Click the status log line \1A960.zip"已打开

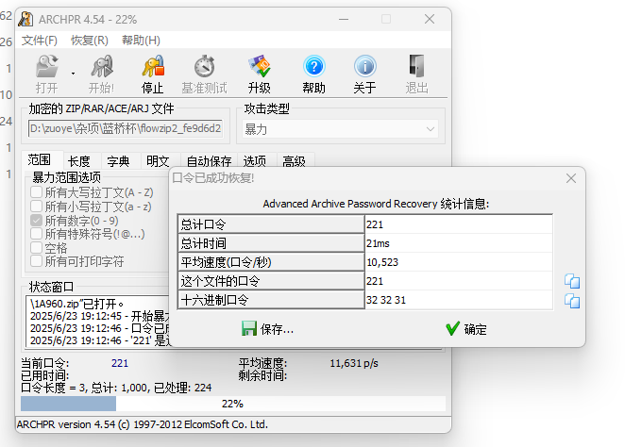click(x=76, y=304)
